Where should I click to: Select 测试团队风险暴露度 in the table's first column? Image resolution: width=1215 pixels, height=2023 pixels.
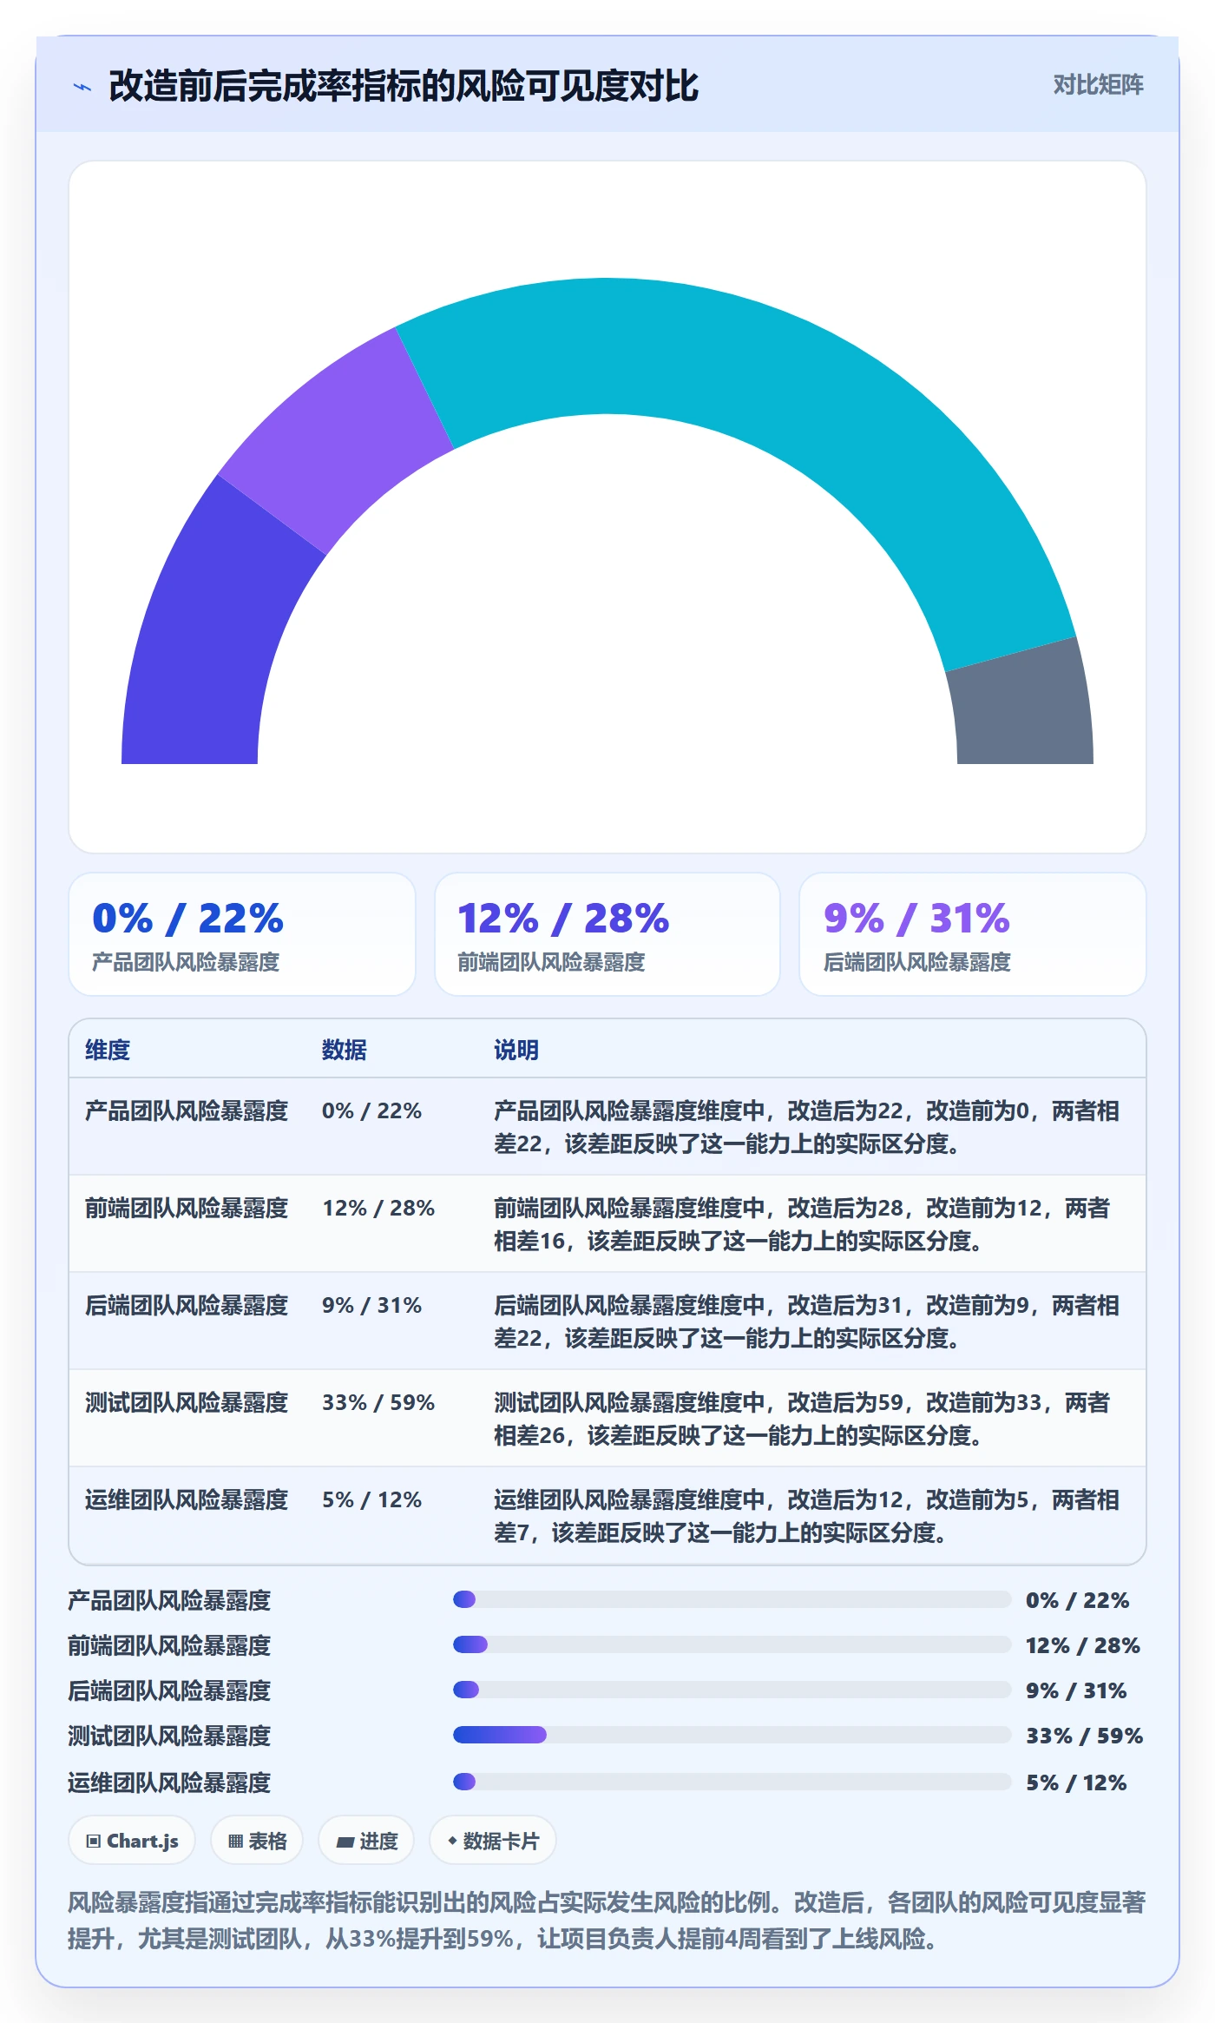click(x=187, y=1402)
